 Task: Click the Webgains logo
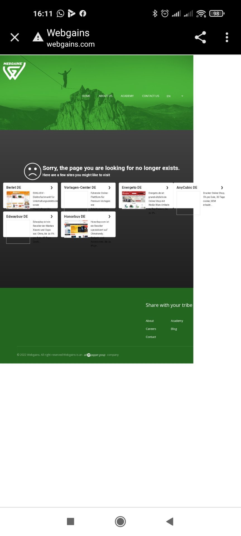(x=14, y=71)
